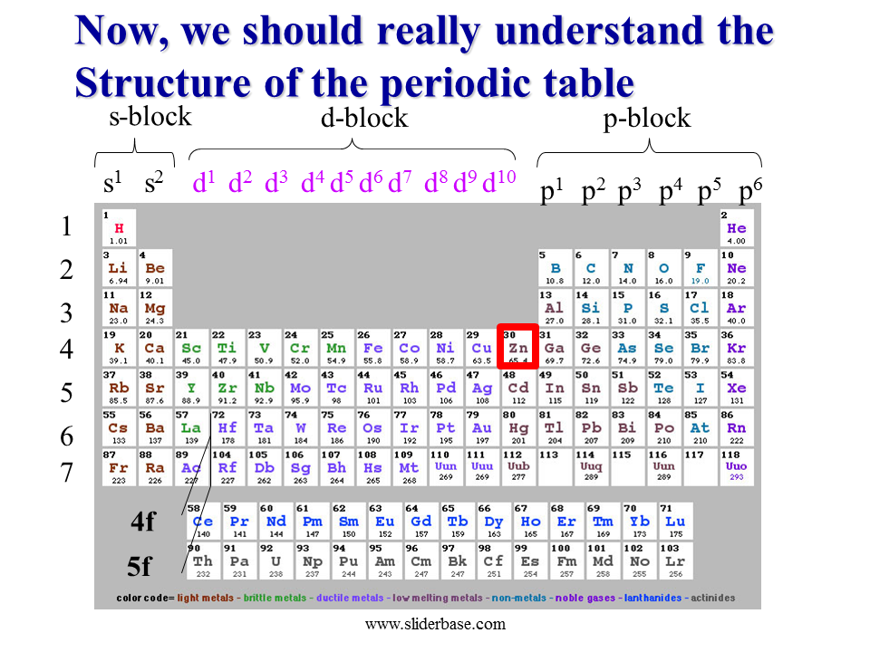Click the red-highlighted Zn element cell

click(x=517, y=347)
